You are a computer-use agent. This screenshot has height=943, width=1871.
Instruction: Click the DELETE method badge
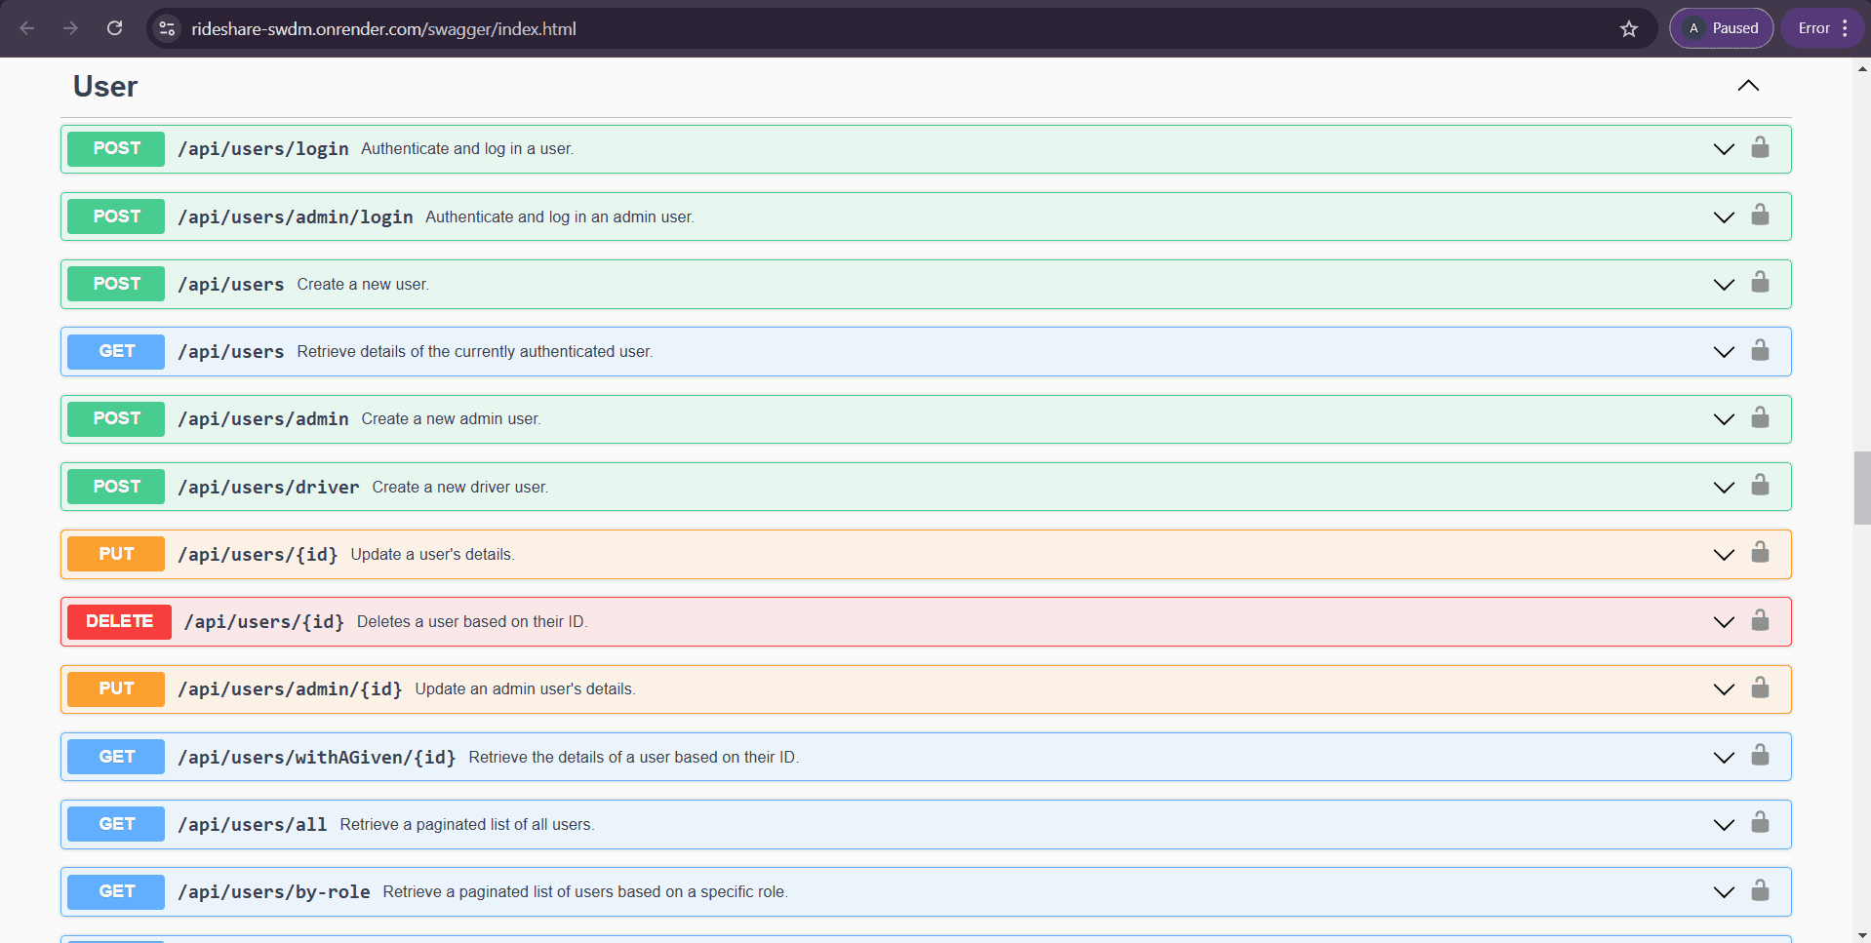click(x=119, y=621)
